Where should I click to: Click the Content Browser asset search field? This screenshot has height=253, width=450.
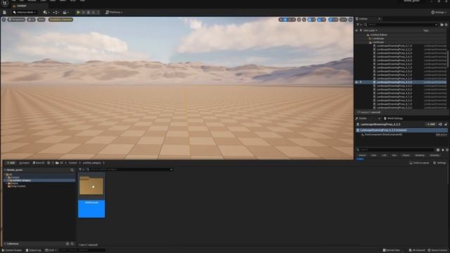129,169
